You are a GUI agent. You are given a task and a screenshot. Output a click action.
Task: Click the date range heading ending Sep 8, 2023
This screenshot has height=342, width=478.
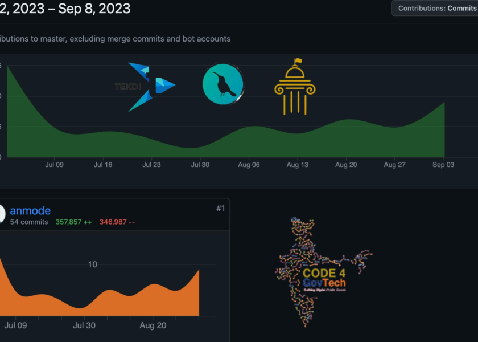click(65, 9)
